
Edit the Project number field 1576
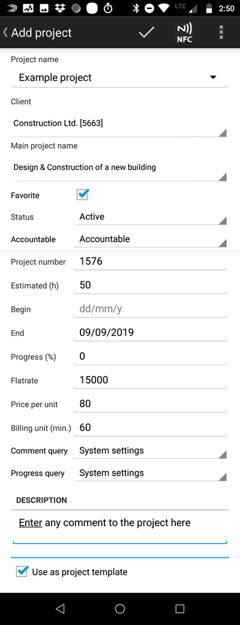click(150, 262)
